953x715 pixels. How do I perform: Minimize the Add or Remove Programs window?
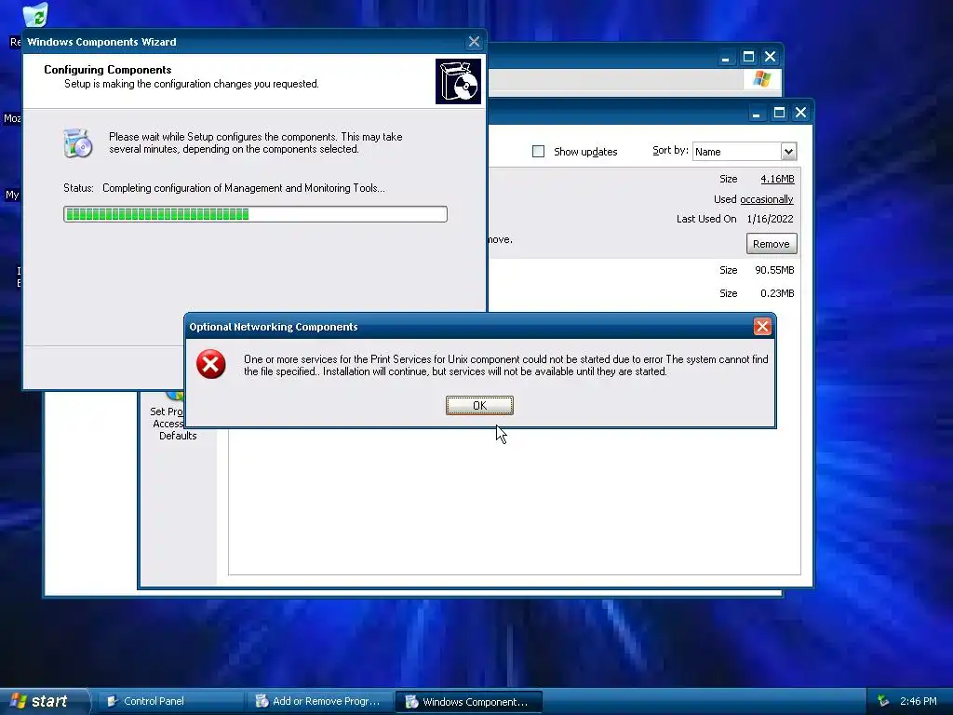click(x=756, y=113)
